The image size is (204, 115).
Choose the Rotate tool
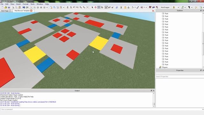tap(102, 7)
